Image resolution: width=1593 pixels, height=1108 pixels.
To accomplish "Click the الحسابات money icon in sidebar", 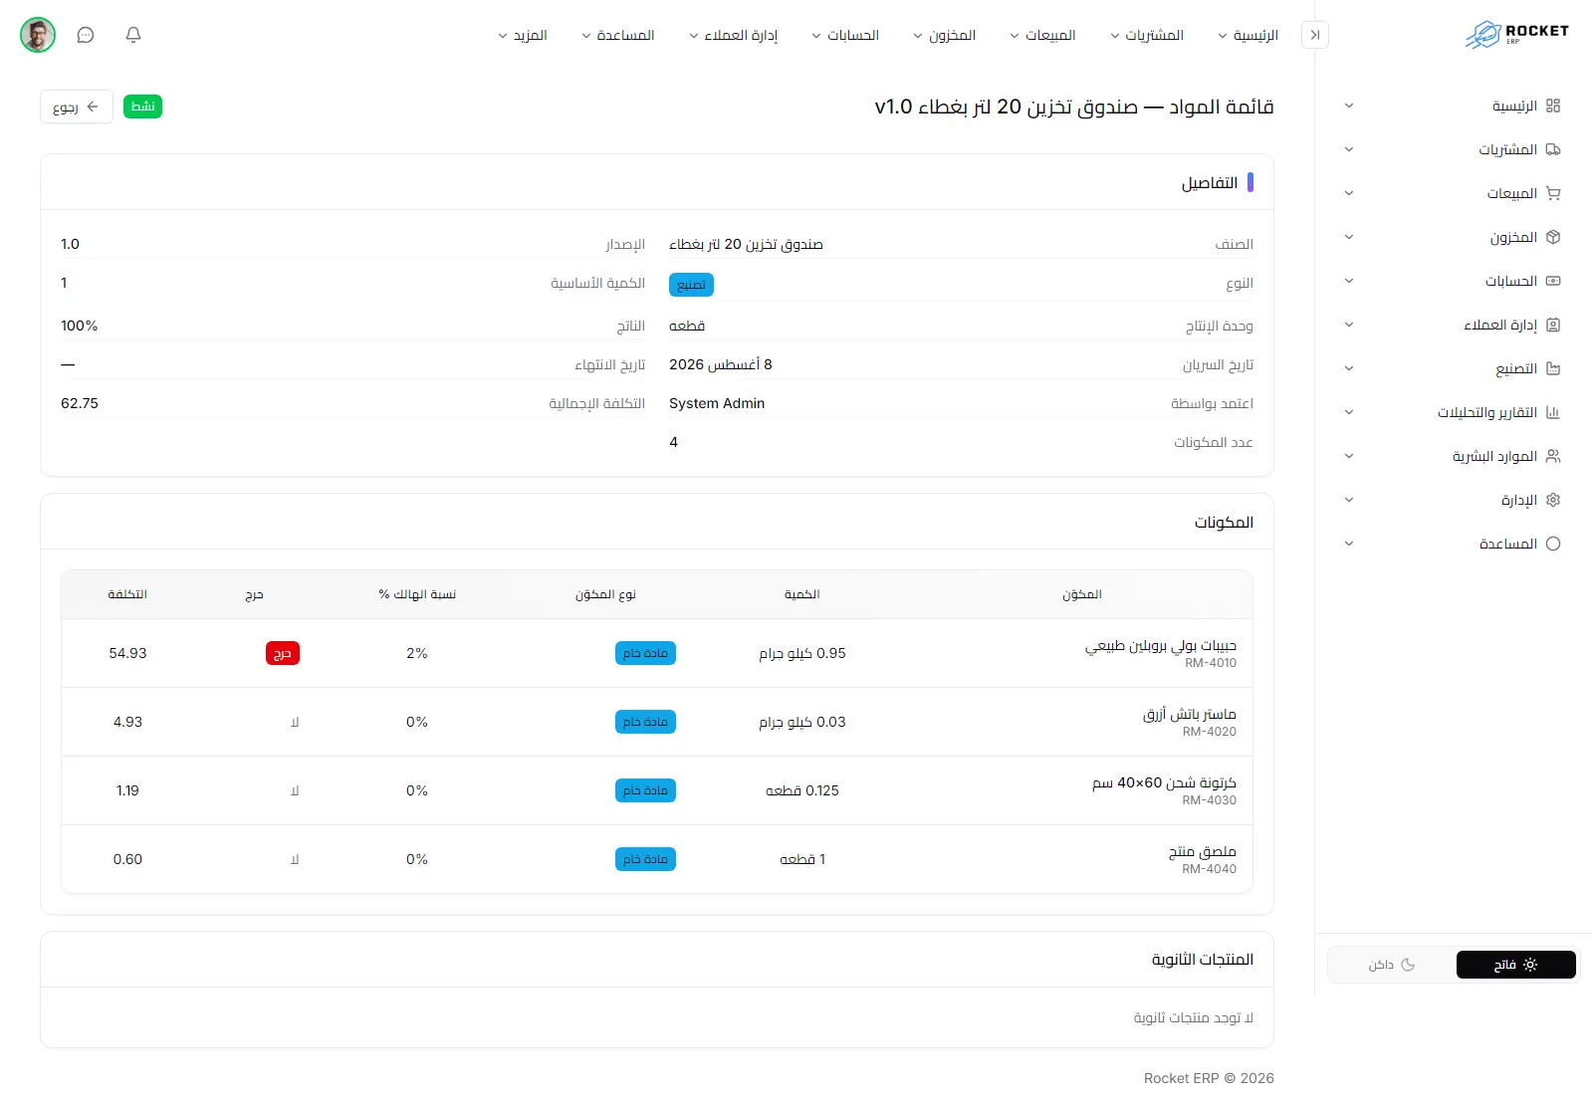I will [1553, 281].
